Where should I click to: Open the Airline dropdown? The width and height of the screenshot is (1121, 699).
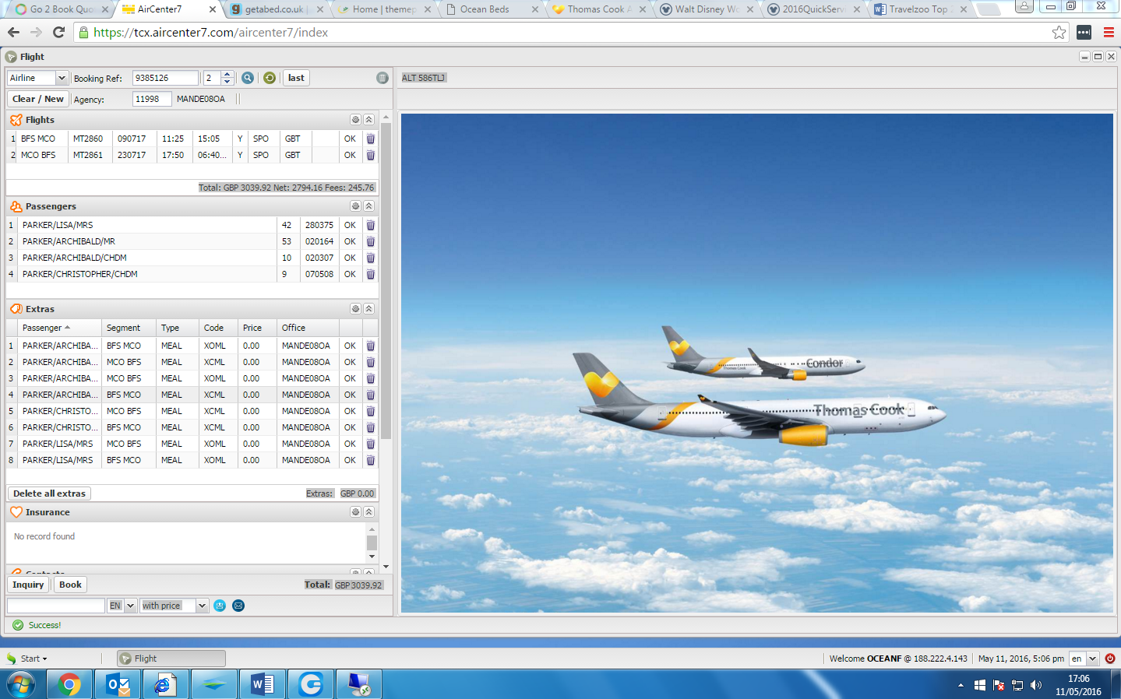(62, 78)
